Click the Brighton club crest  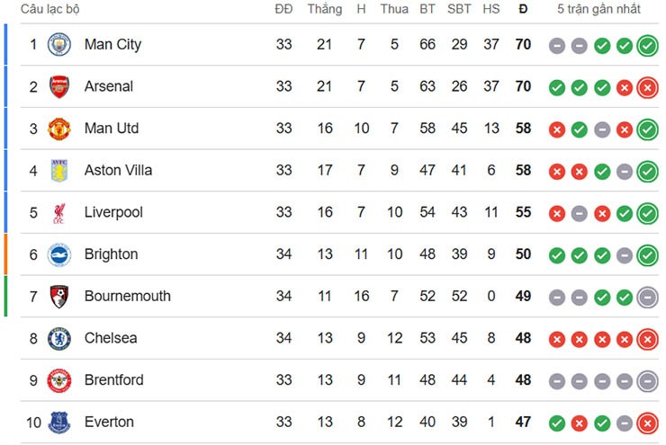pos(58,254)
